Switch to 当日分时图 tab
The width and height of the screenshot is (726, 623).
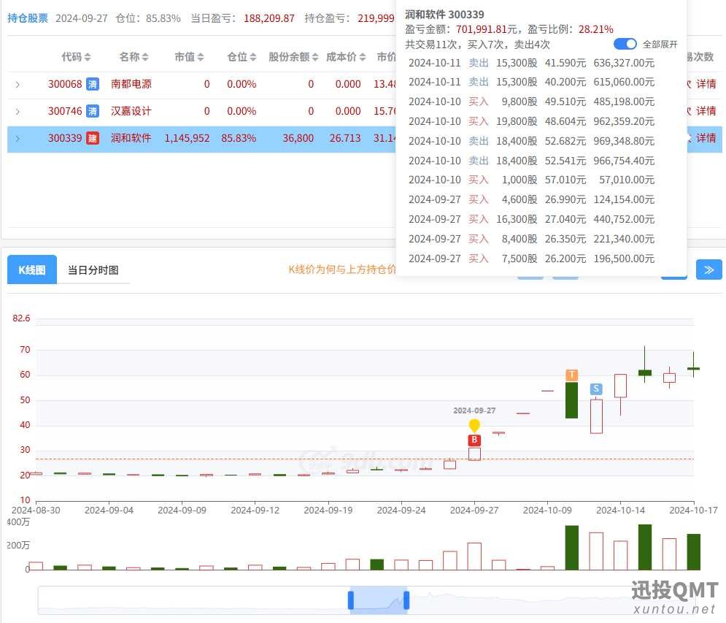tap(93, 270)
